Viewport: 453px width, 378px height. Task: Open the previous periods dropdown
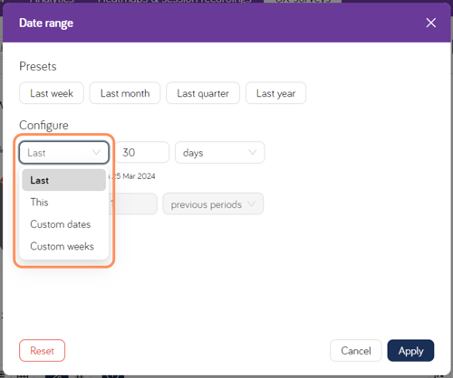pos(213,204)
